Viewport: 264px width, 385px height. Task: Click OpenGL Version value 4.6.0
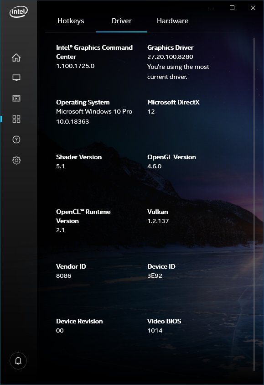tap(154, 166)
